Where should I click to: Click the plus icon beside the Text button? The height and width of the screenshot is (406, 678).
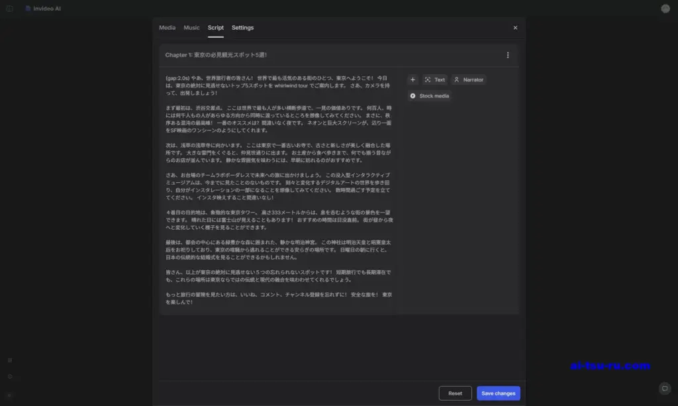(412, 79)
